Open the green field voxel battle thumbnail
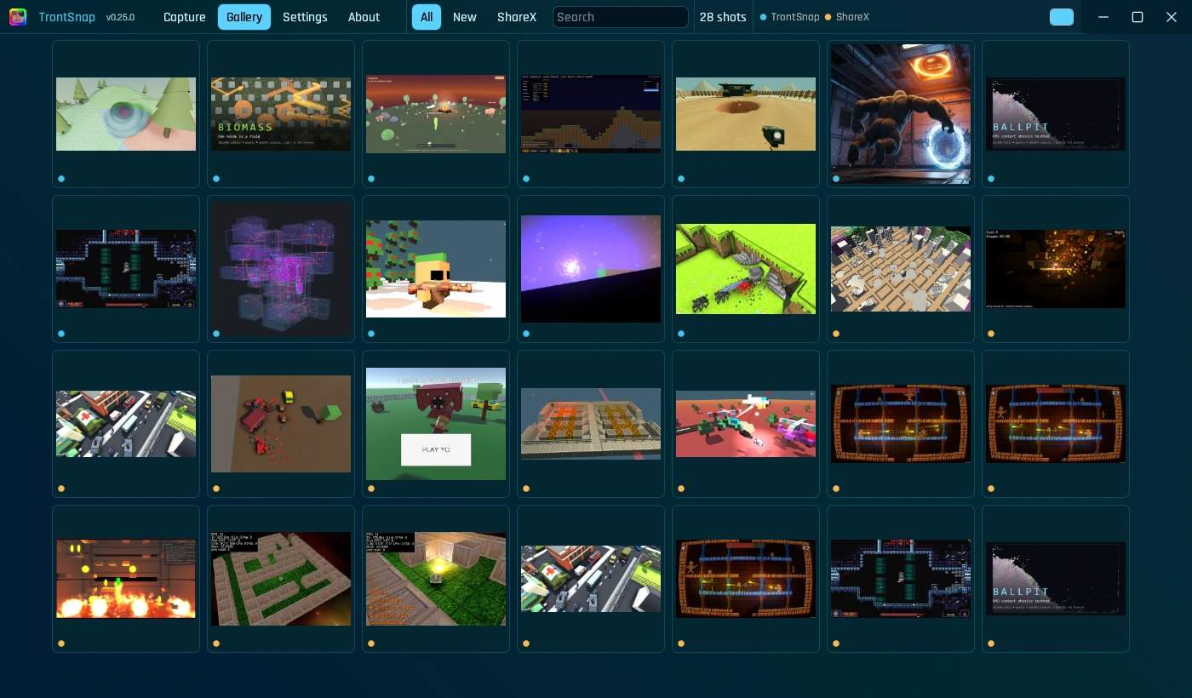This screenshot has height=698, width=1192. (x=746, y=269)
